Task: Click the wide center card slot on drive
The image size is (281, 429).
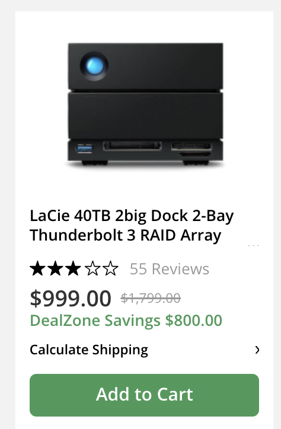Action: pos(132,146)
